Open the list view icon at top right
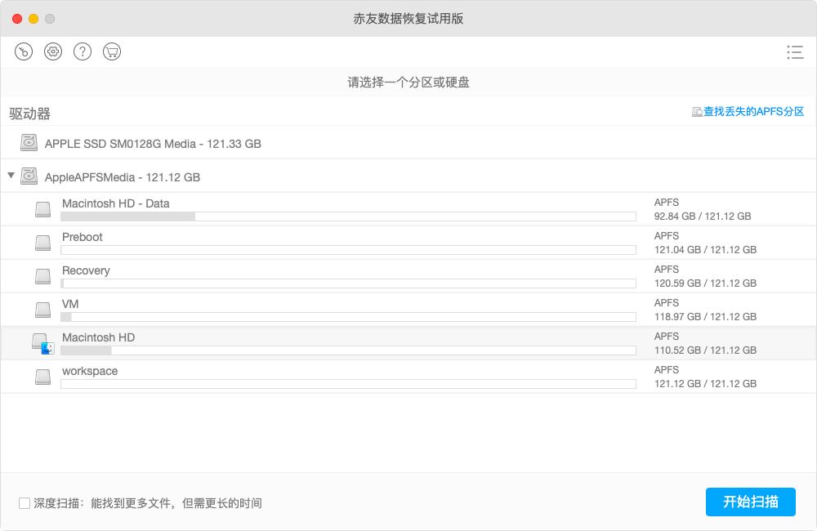This screenshot has height=531, width=817. 794,52
